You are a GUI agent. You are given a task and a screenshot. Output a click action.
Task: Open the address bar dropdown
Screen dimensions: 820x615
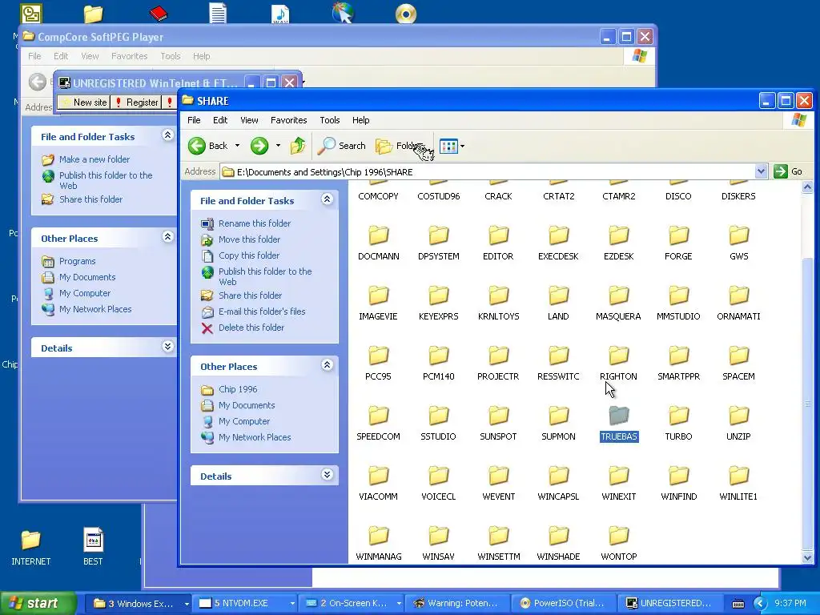761,171
